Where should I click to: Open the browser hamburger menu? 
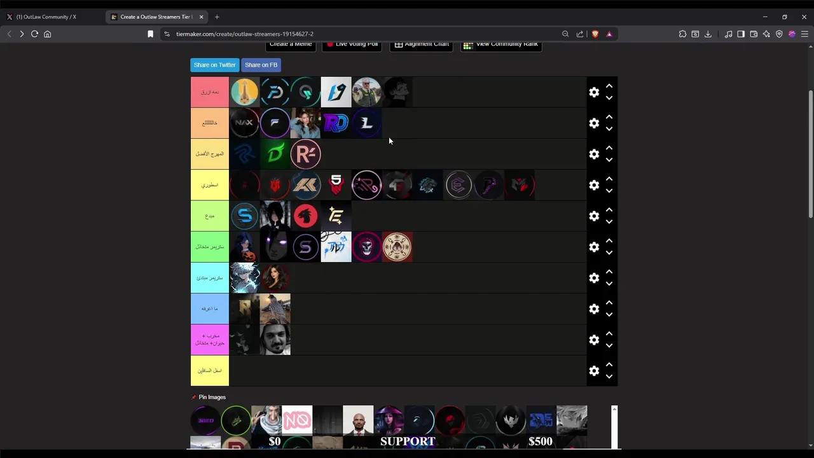(x=804, y=34)
